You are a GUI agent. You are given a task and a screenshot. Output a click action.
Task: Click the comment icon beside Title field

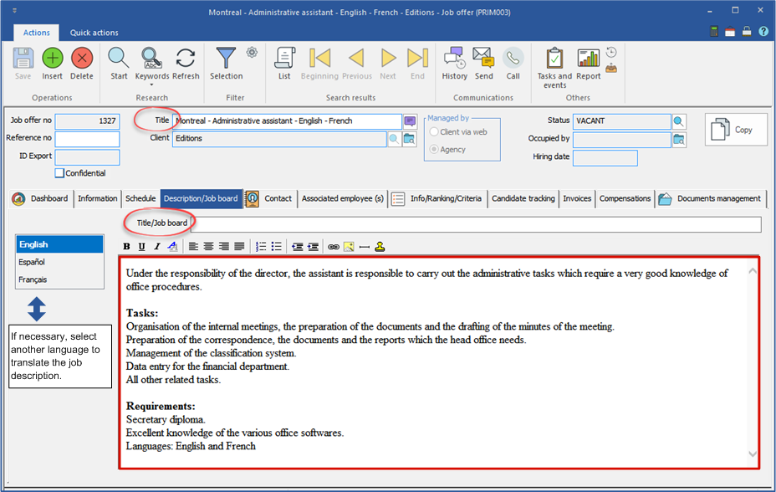point(410,121)
